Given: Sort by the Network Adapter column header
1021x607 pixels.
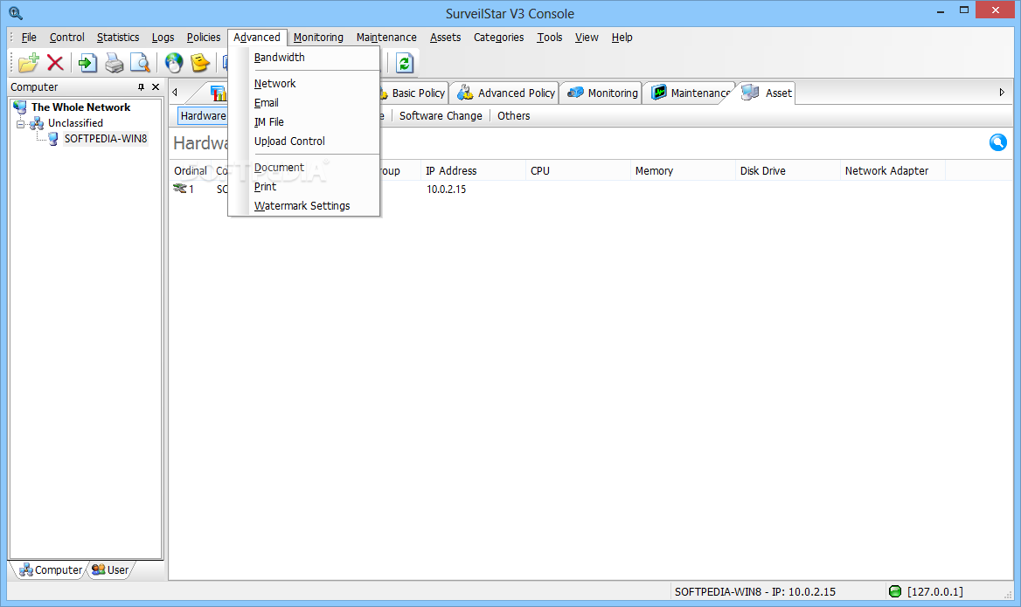Looking at the screenshot, I should pyautogui.click(x=893, y=171).
